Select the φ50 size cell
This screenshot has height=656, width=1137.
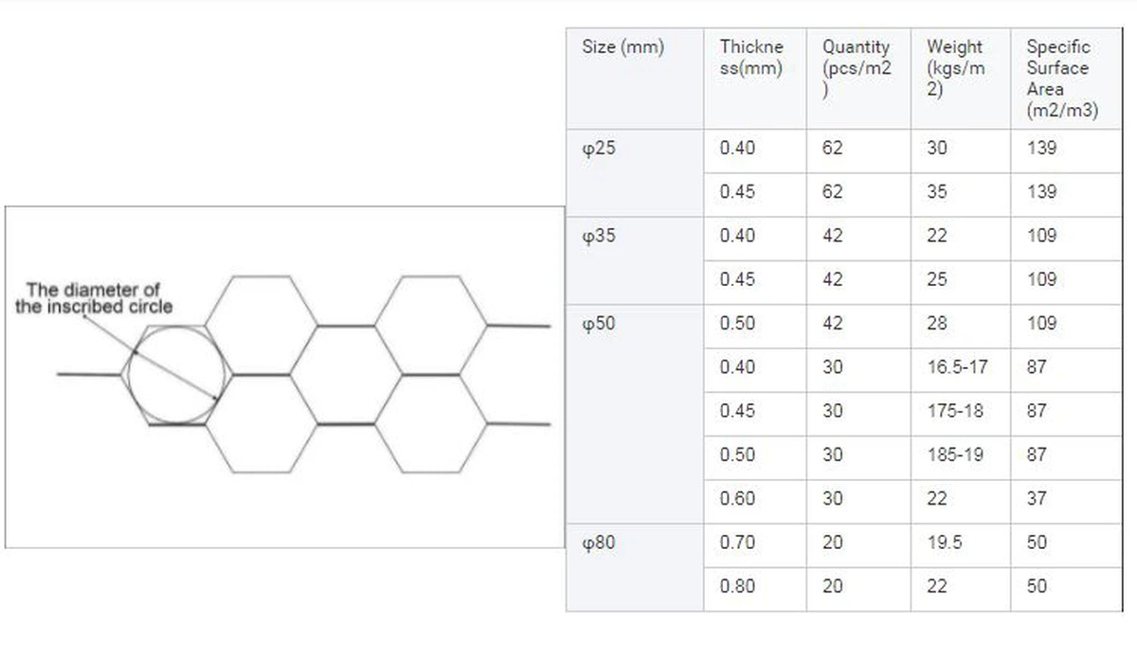[599, 324]
